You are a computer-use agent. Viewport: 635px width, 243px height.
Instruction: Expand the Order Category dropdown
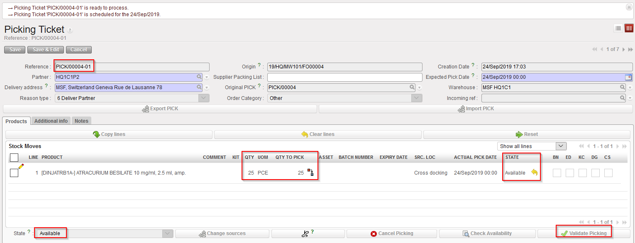(417, 98)
